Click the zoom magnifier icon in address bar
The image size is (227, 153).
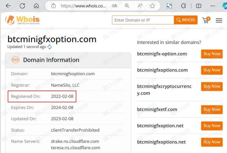(x=127, y=6)
